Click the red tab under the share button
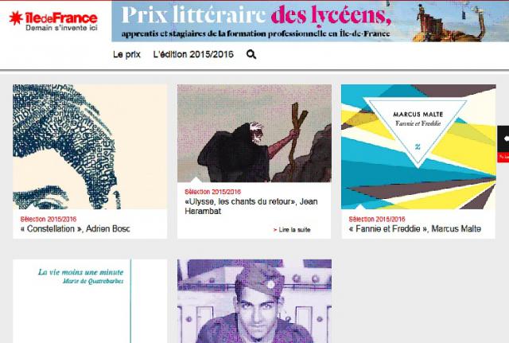The image size is (509, 343). pyautogui.click(x=503, y=158)
